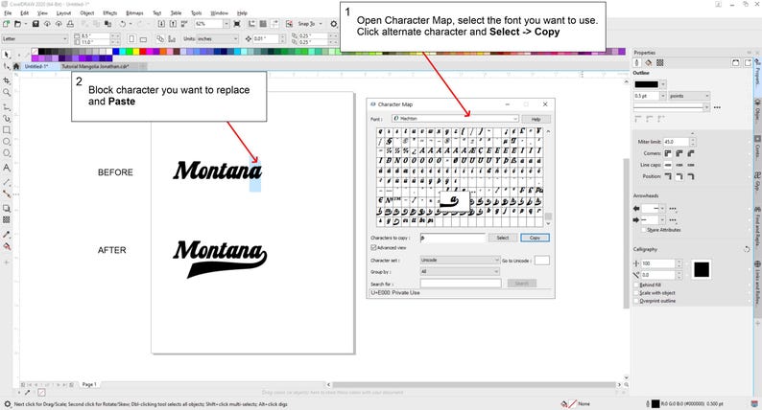Switch to Tutorial Mangolia Jonathan.cdr tab

[95, 66]
